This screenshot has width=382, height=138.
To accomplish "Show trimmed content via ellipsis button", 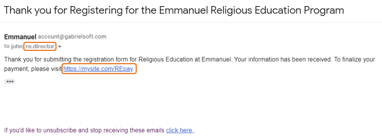I will point(10,81).
